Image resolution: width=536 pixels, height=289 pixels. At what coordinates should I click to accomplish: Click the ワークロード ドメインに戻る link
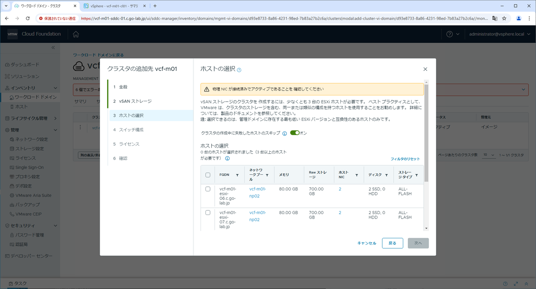[x=99, y=55]
